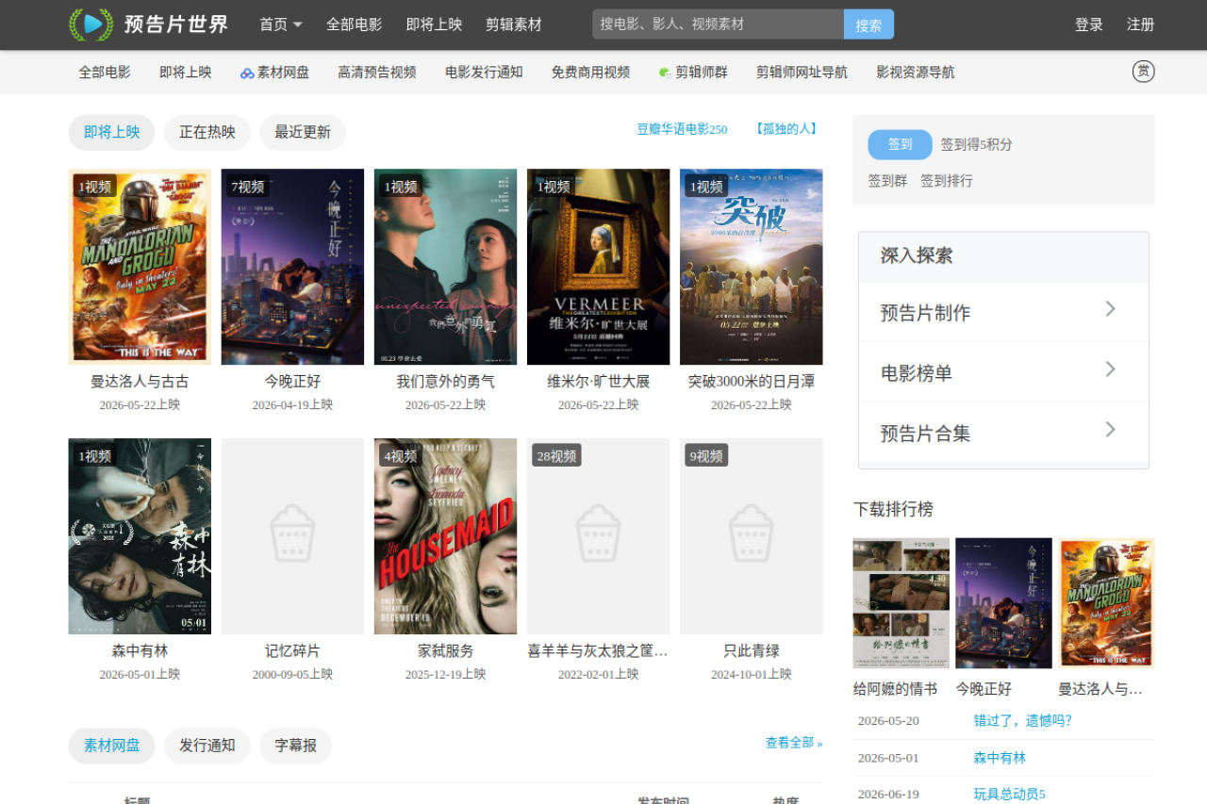Open the 突破 movie poster
The height and width of the screenshot is (804, 1207).
[x=751, y=267]
